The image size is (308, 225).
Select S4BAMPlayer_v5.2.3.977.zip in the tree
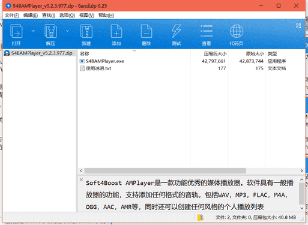[x=41, y=53]
